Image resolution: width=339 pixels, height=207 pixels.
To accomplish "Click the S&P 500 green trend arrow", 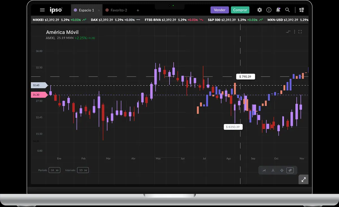I will 261,20.
